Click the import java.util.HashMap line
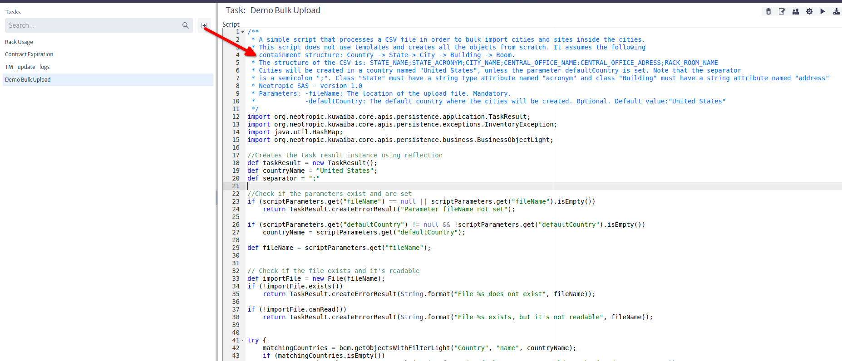The width and height of the screenshot is (842, 361). [x=295, y=132]
